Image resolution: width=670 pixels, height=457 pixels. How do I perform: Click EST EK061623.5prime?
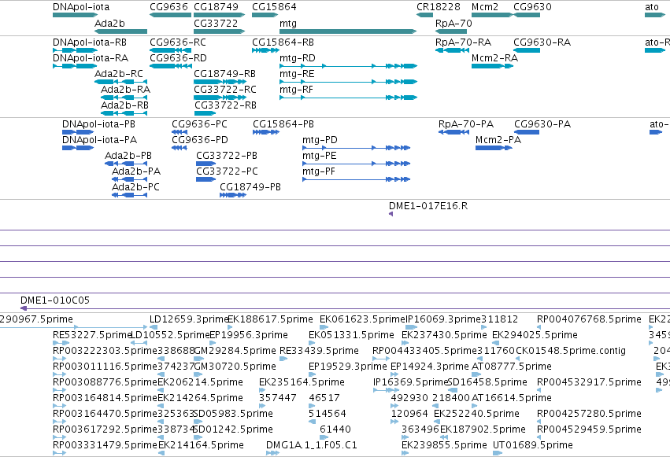(323, 327)
